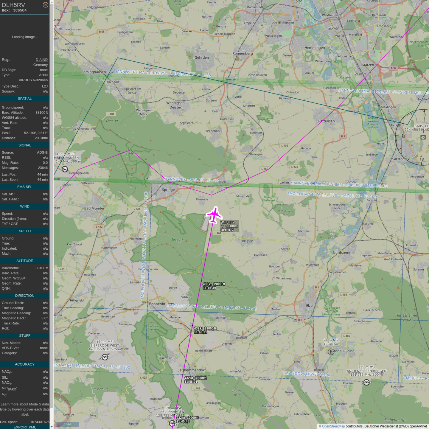The height and width of the screenshot is (429, 429).
Task: Click the Gronau heliport H icon
Action: [x=331, y=352]
